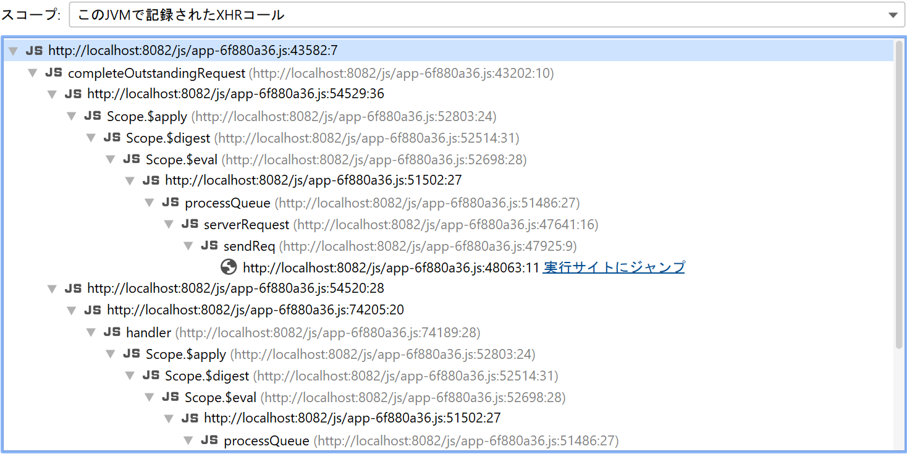Collapse the sendReq node

coord(189,246)
